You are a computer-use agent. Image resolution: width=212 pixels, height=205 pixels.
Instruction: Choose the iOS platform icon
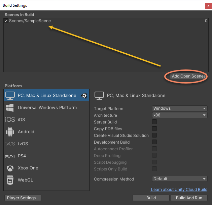(x=10, y=120)
